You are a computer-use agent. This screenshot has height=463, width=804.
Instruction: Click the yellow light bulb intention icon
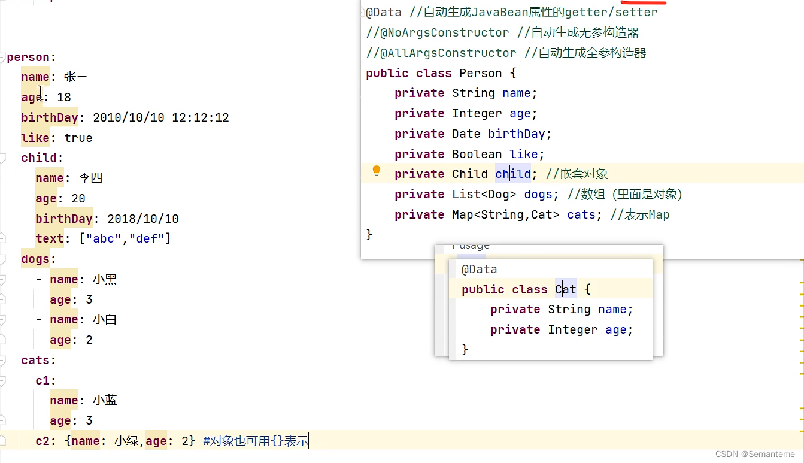coord(377,171)
